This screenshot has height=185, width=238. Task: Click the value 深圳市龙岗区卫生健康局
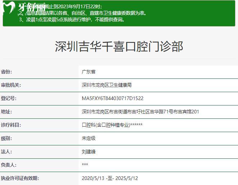106,85
